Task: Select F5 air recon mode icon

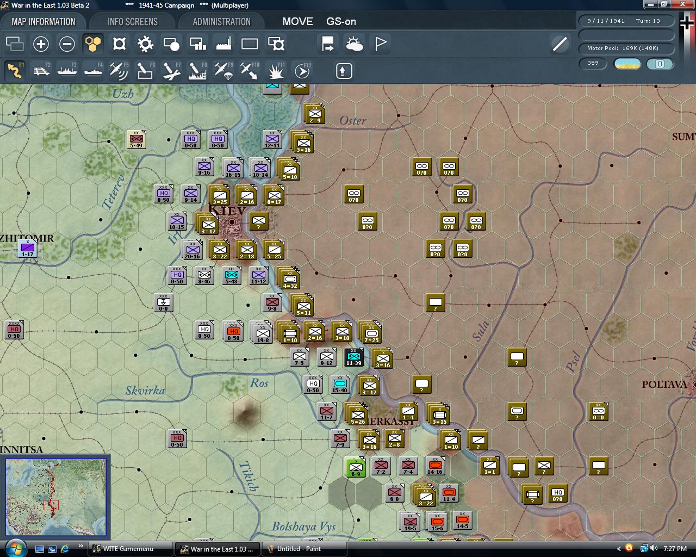Action: [x=119, y=71]
